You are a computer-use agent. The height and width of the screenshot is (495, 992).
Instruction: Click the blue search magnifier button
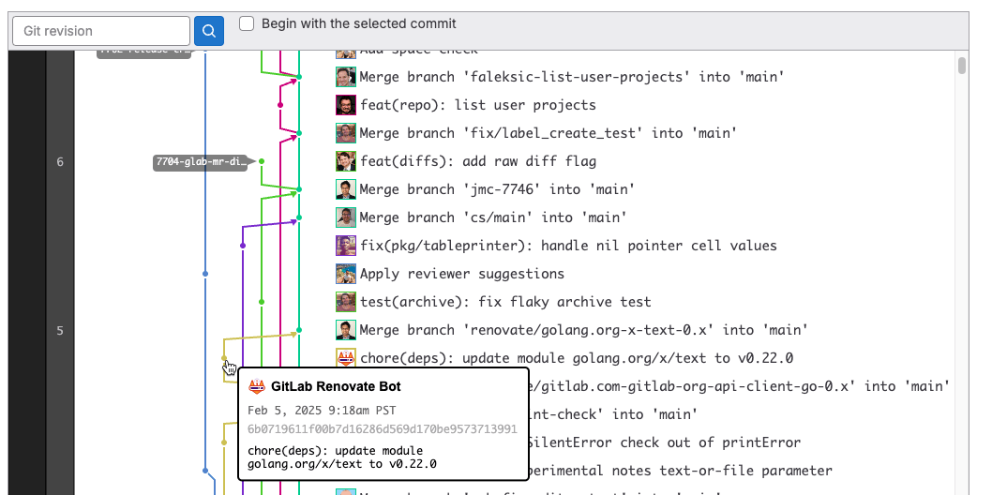(x=209, y=31)
